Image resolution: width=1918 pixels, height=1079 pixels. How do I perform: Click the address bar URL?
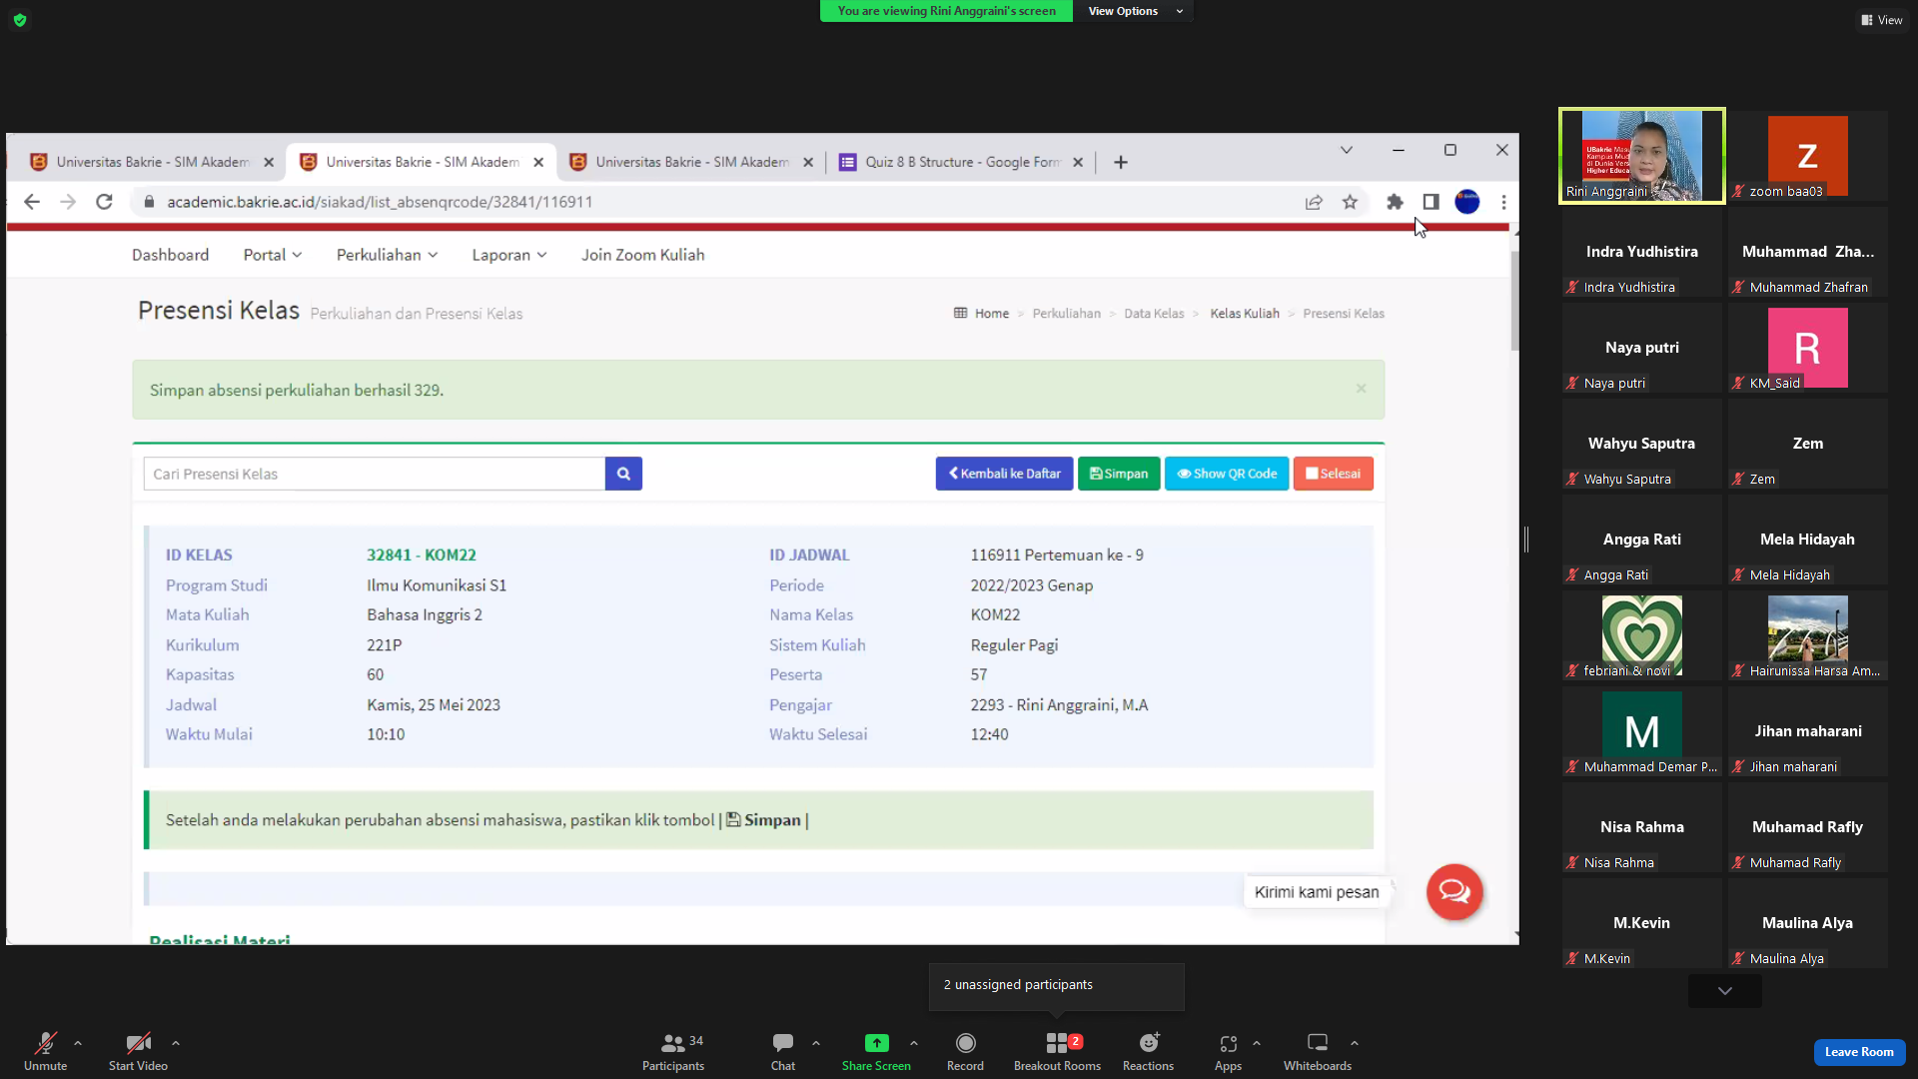click(380, 202)
